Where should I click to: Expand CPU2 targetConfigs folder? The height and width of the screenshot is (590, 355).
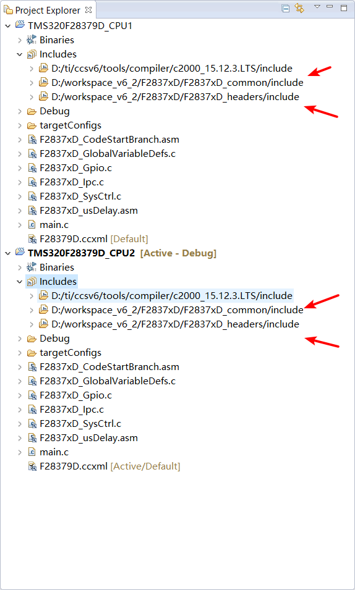point(20,353)
